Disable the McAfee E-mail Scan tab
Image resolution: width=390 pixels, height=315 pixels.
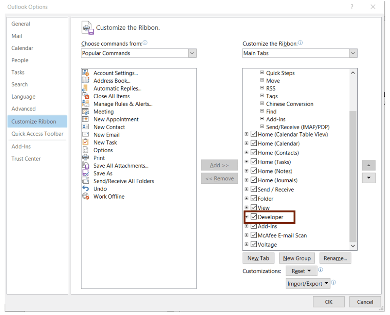point(254,235)
